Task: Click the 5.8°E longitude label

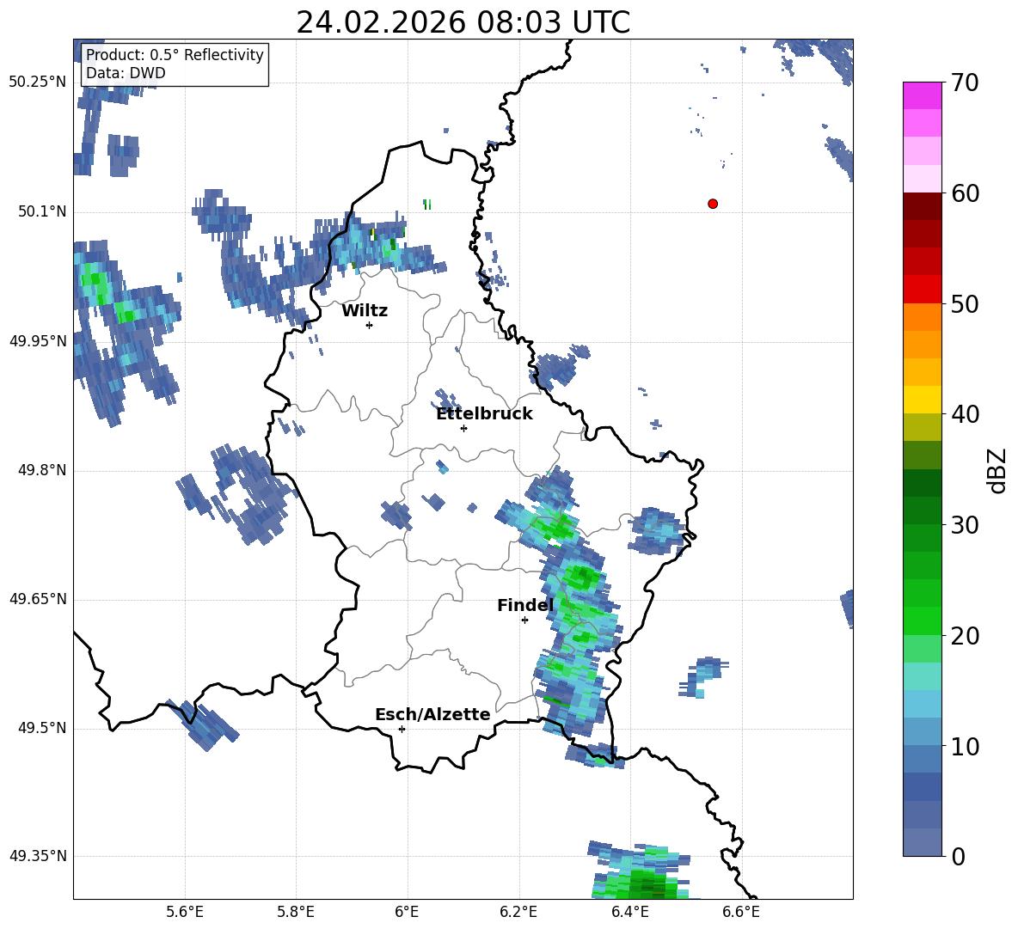Action: pyautogui.click(x=296, y=912)
